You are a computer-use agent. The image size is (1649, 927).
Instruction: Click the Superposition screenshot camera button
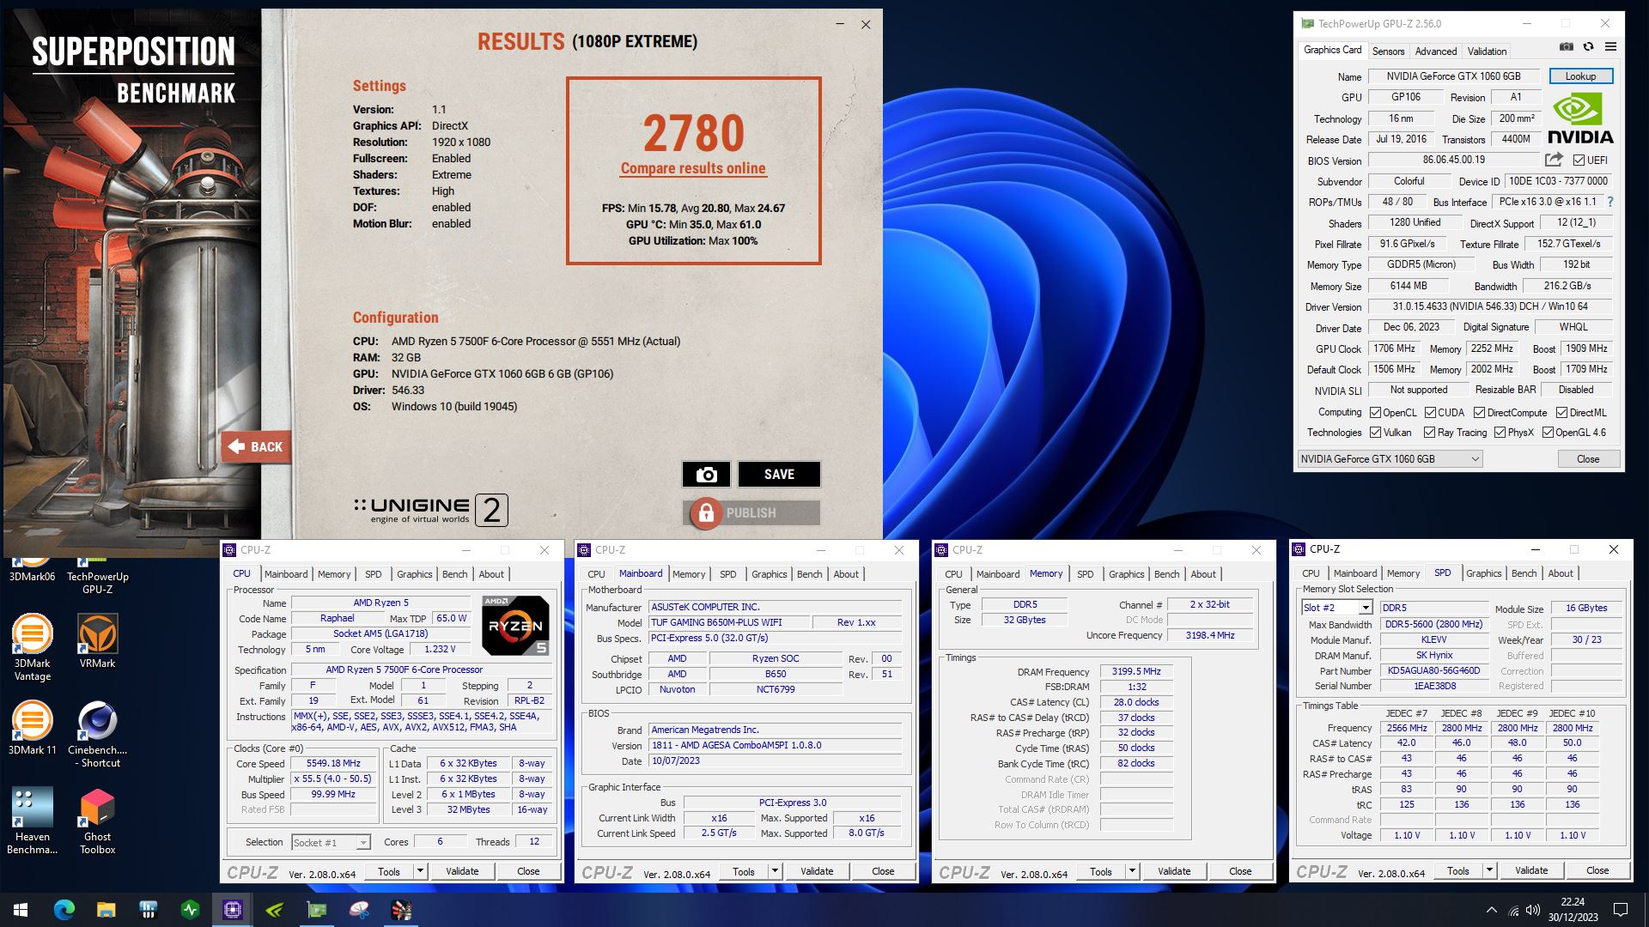tap(706, 474)
